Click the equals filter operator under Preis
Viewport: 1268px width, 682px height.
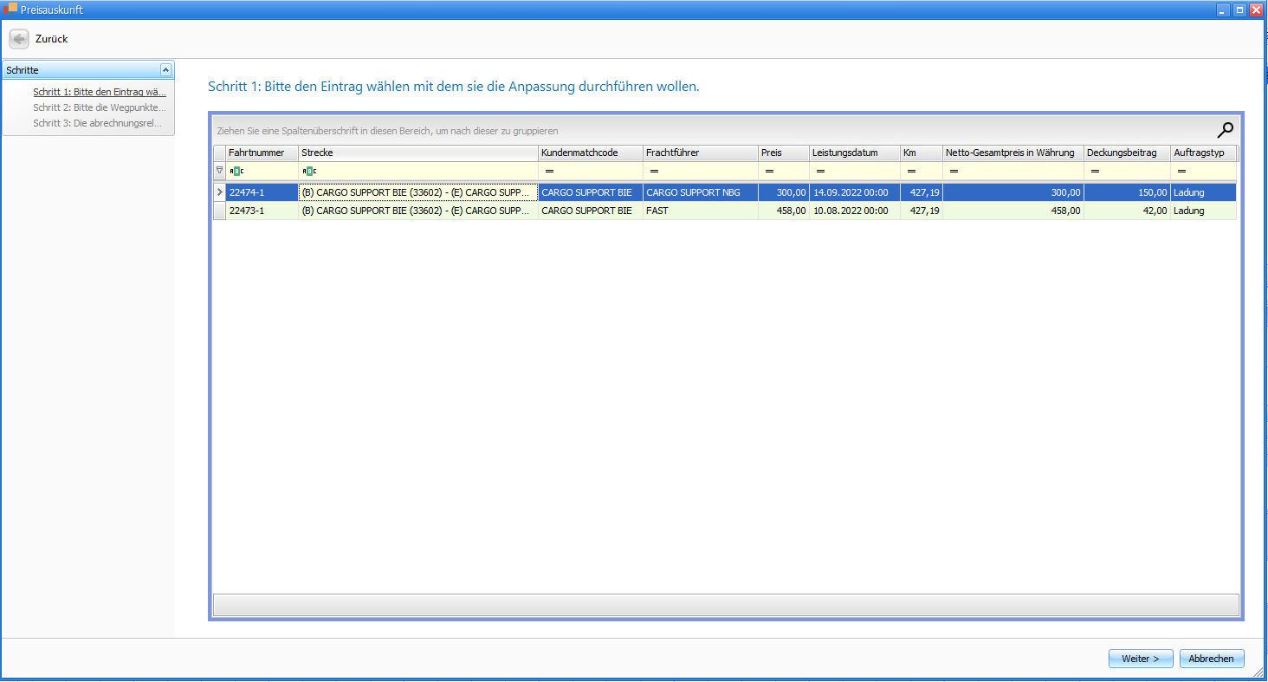769,172
